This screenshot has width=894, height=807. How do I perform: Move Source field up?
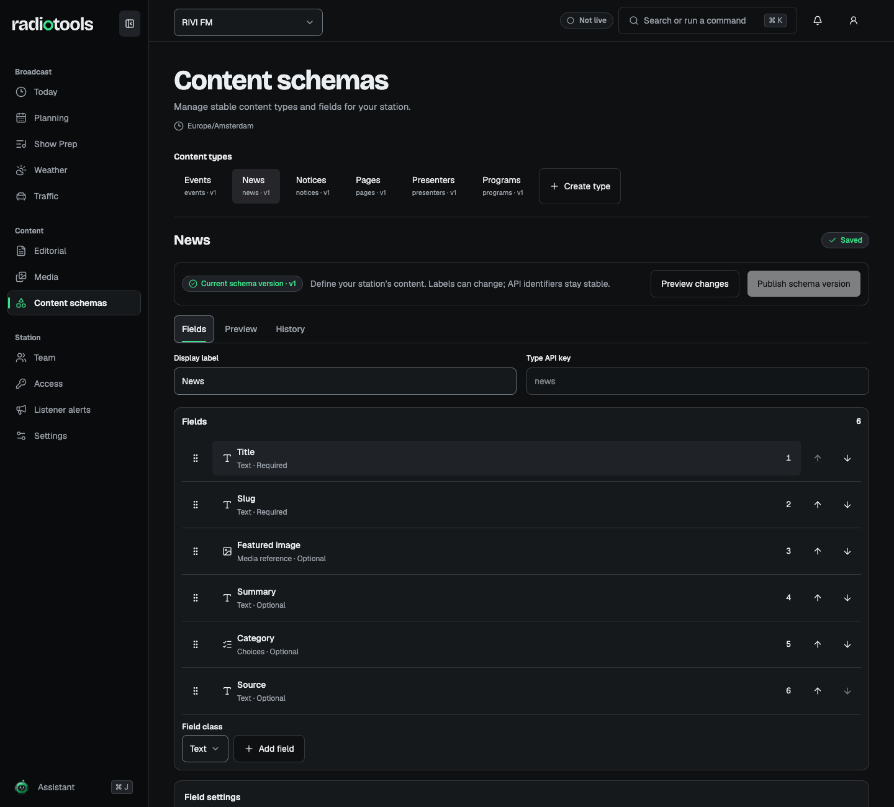tap(818, 691)
